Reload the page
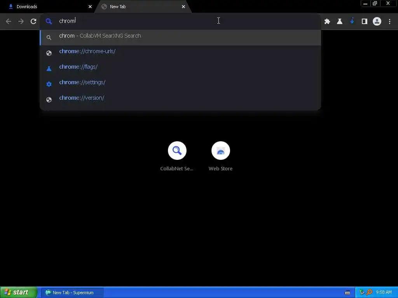398x298 pixels. pos(33,21)
